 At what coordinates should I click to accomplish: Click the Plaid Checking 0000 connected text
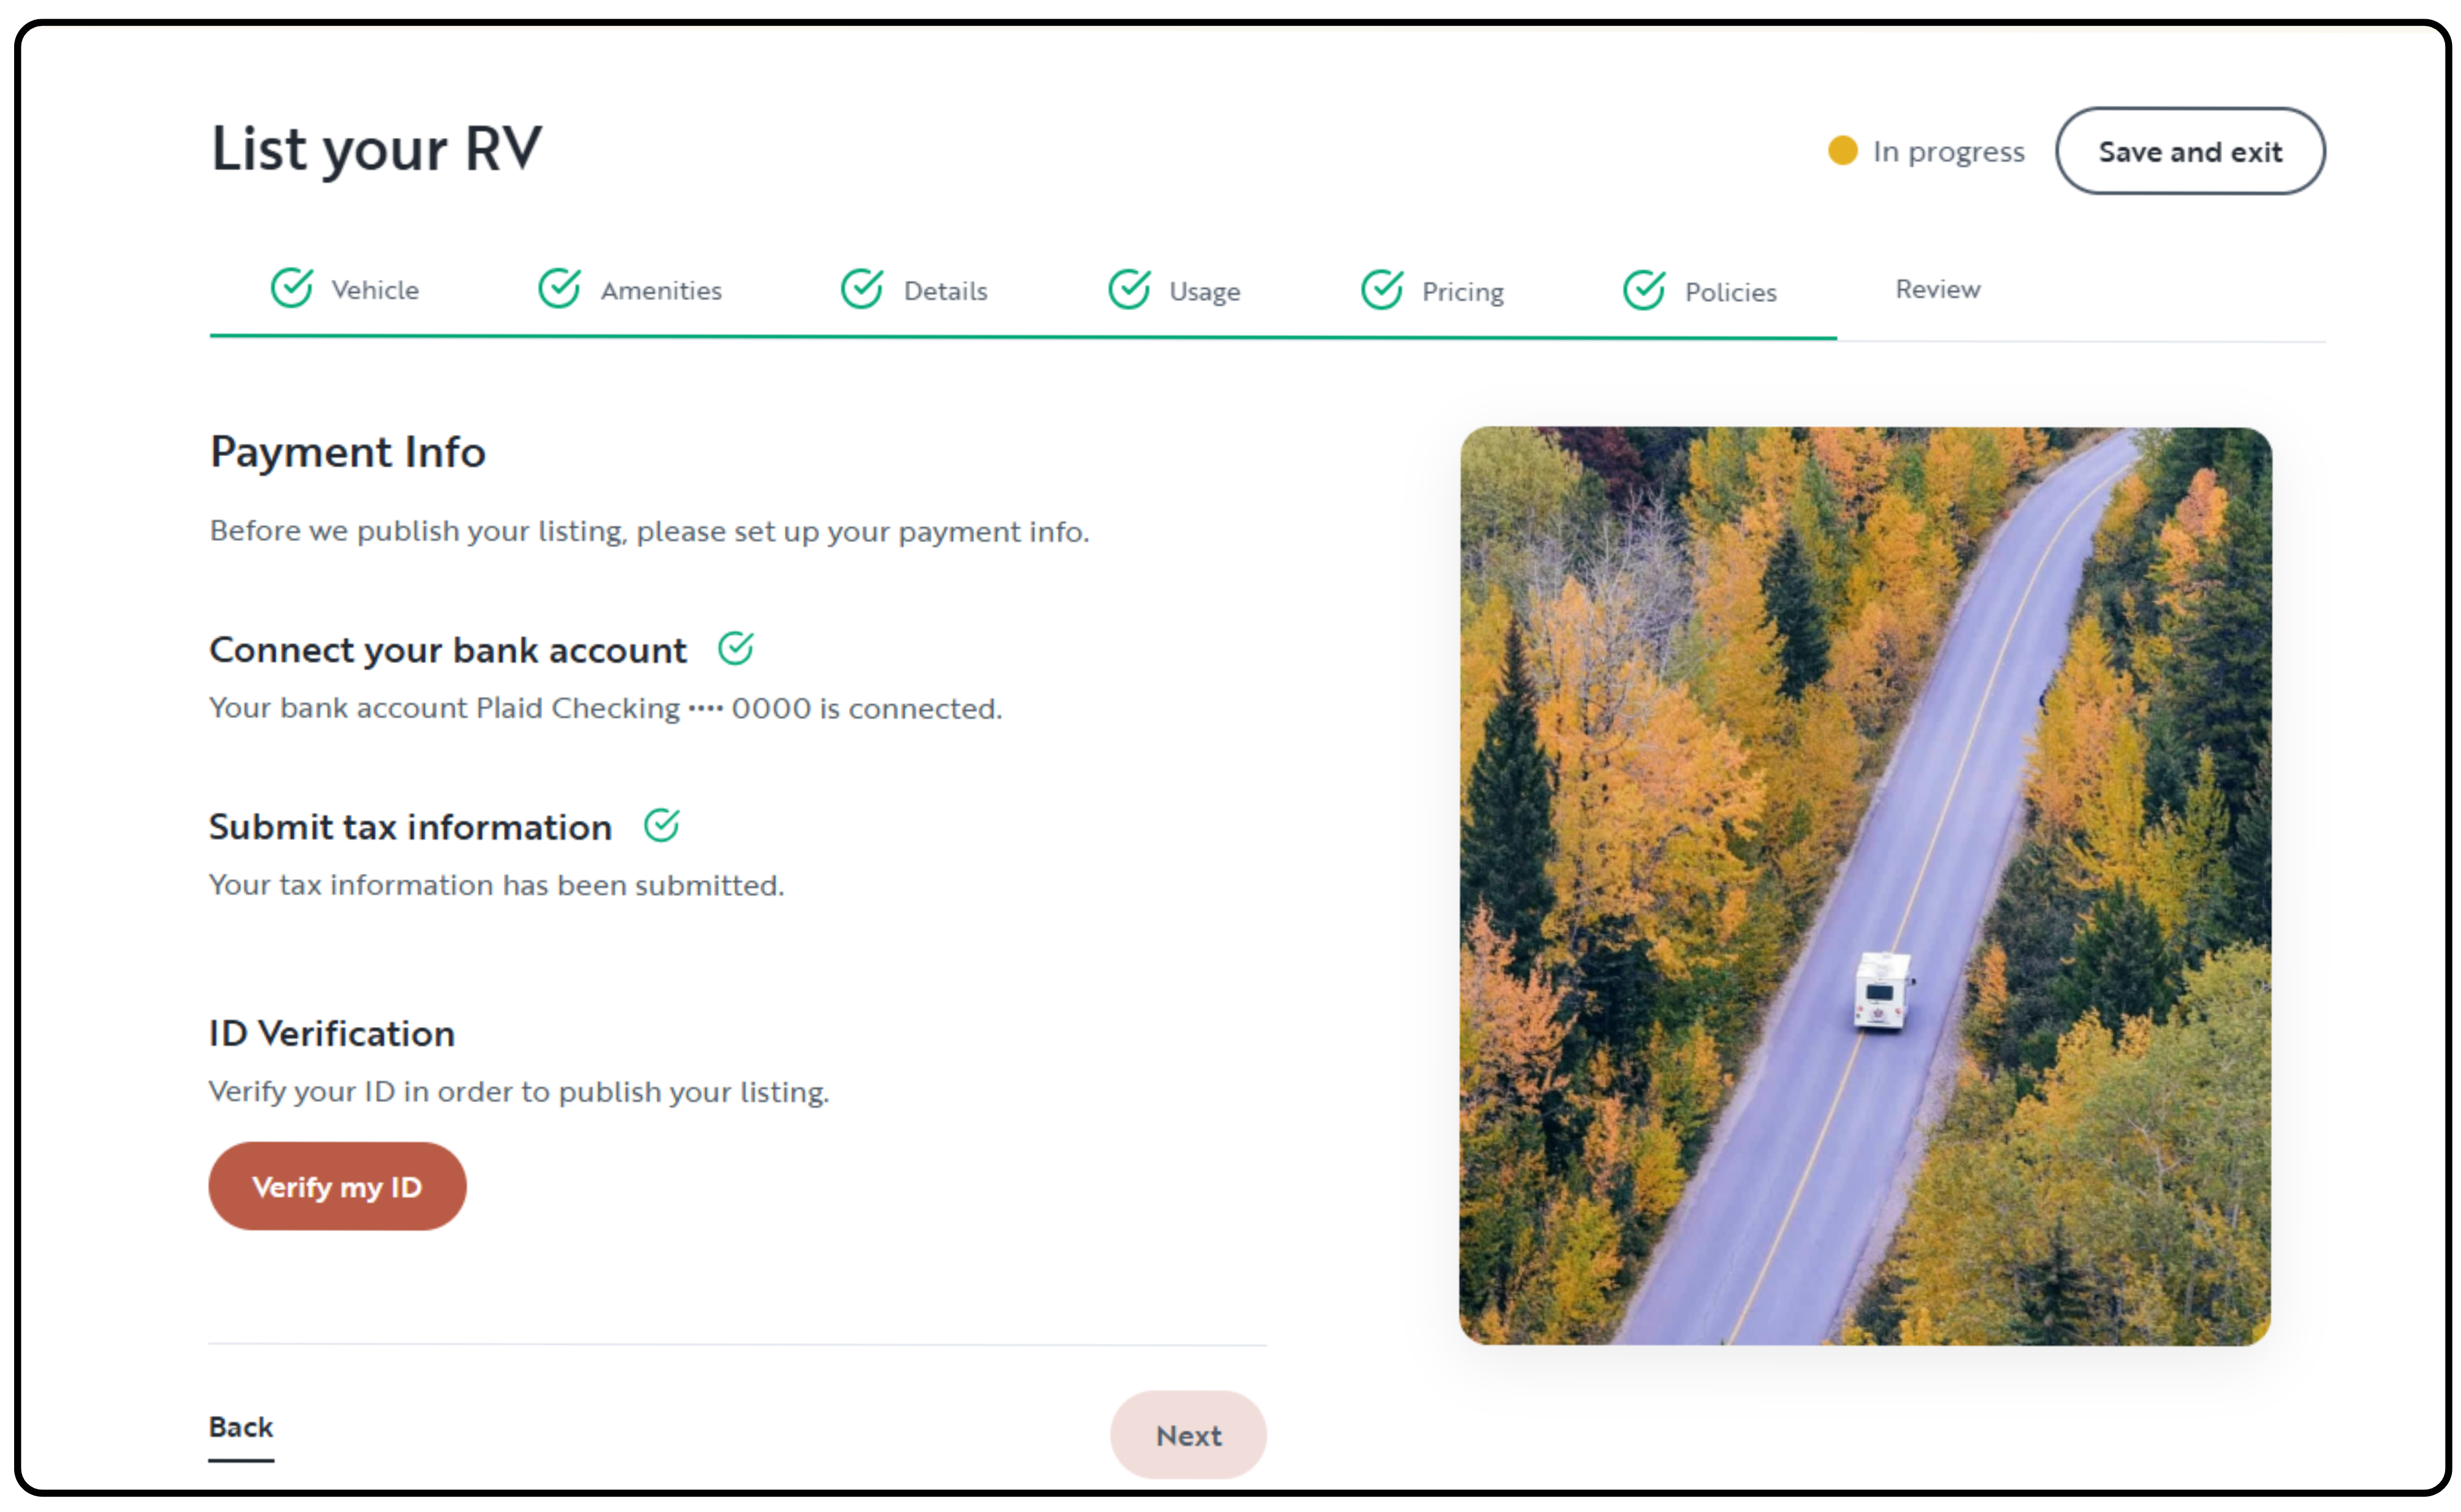[605, 709]
